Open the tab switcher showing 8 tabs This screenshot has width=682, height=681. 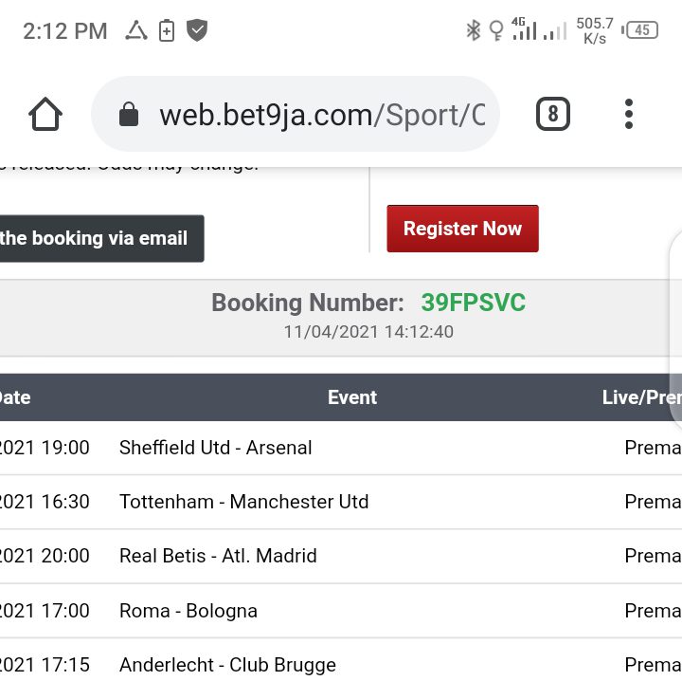click(553, 115)
